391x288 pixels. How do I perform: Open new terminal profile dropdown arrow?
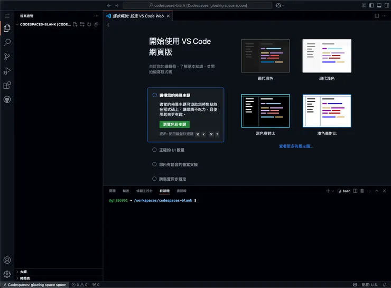point(333,191)
